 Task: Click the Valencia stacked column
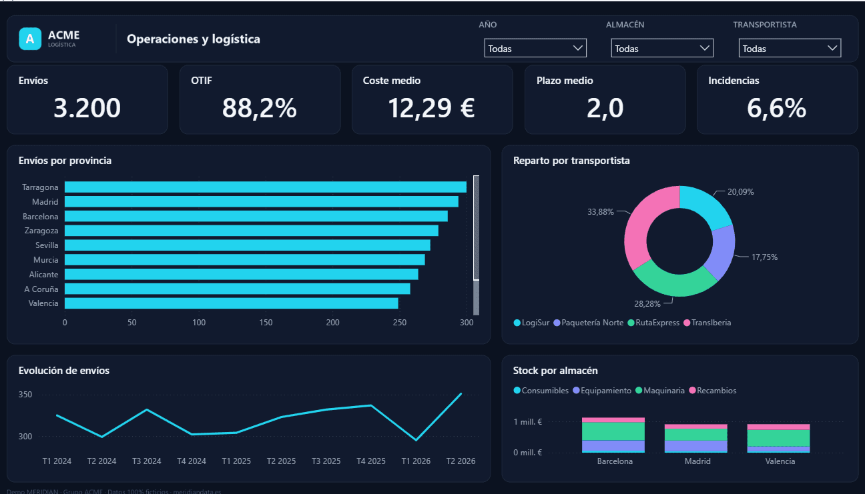(778, 439)
